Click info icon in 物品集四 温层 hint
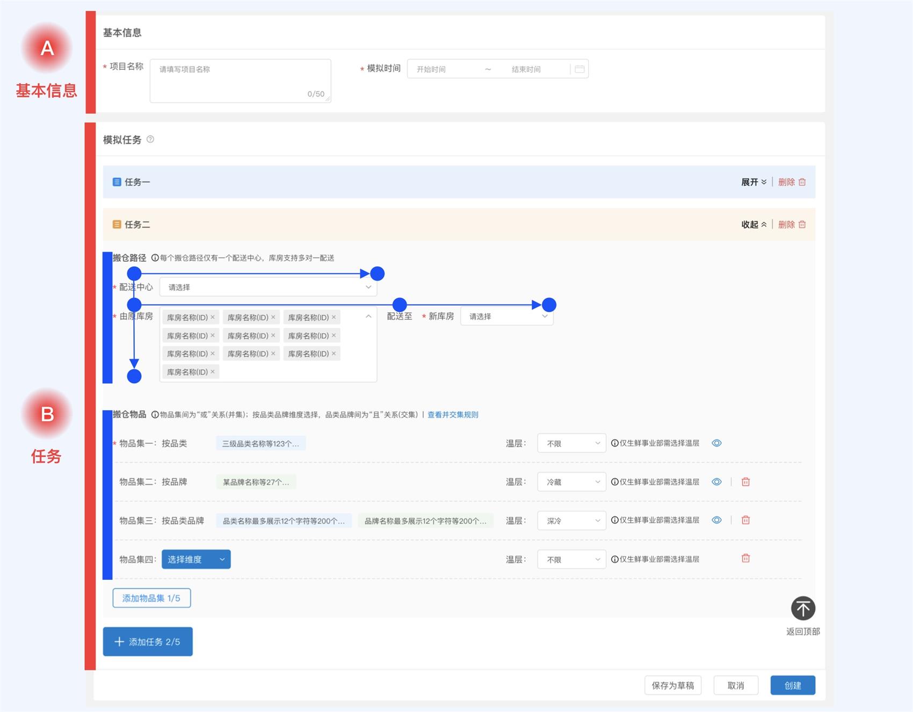 (614, 559)
